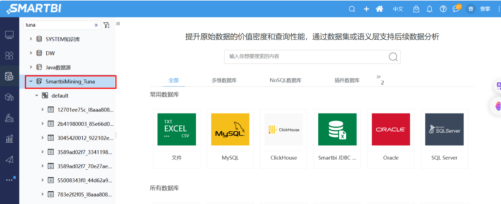Switch to the NoSQL数据库 tab
This screenshot has width=501, height=204.
pyautogui.click(x=285, y=80)
